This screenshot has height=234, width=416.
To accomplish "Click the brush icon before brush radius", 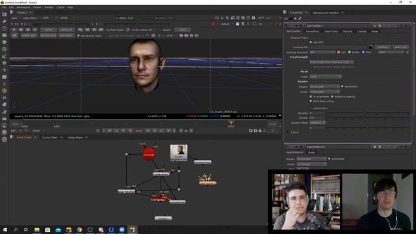I will (128, 30).
